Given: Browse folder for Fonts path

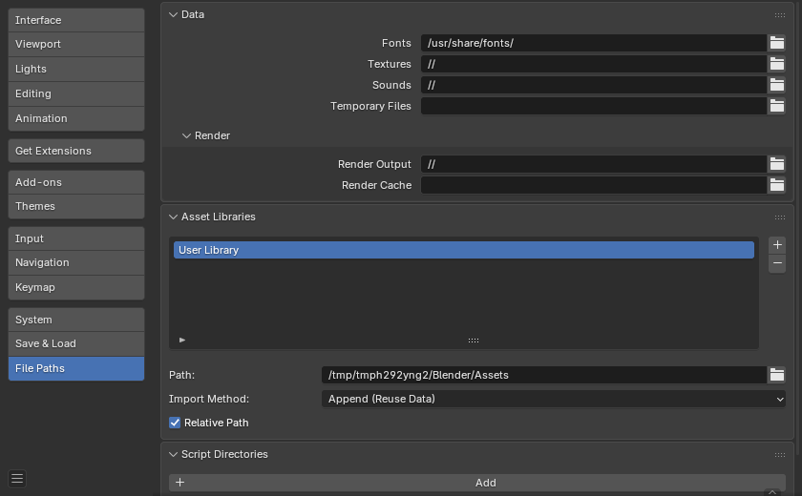Looking at the screenshot, I should (776, 43).
